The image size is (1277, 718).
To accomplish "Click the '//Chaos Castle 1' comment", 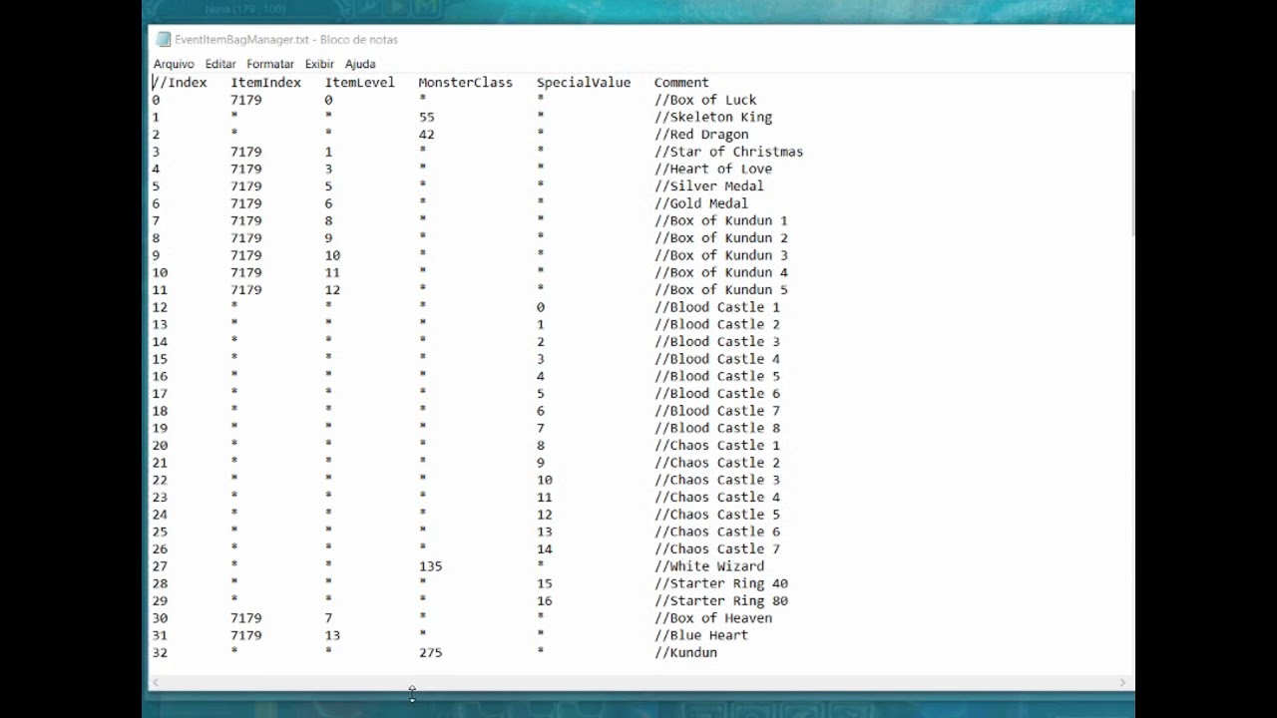I will pyautogui.click(x=717, y=446).
